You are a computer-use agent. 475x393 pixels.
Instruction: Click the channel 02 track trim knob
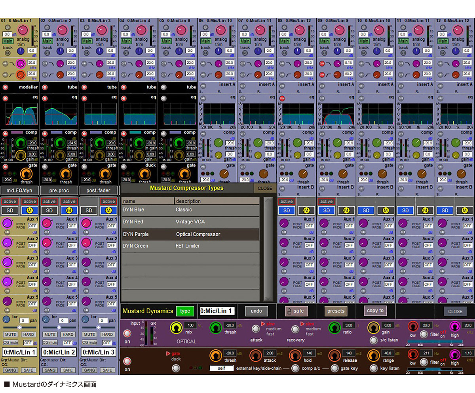coord(60,50)
